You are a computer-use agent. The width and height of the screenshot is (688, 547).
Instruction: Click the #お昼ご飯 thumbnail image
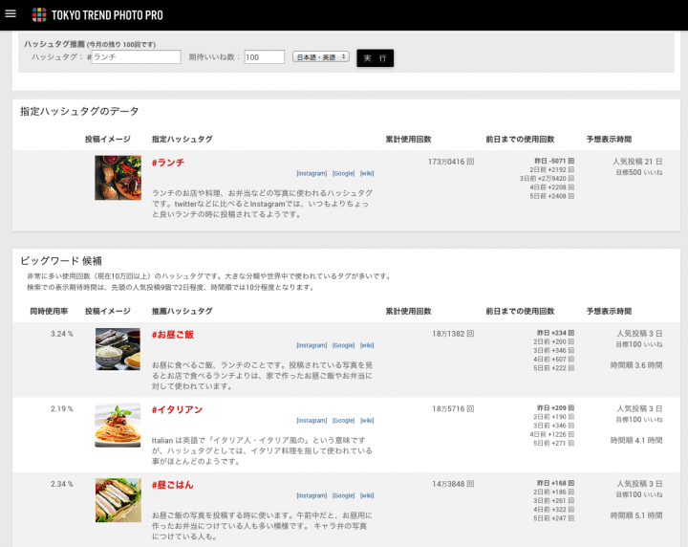(118, 349)
